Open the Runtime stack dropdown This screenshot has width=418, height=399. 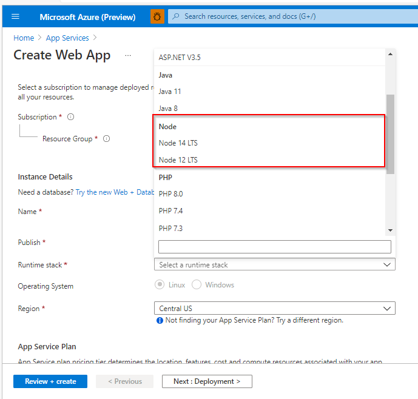tap(275, 264)
